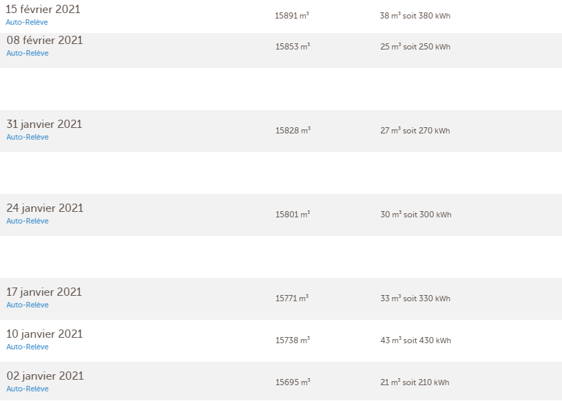The width and height of the screenshot is (562, 401).
Task: Click the 38 m³ soit 380 kWh consumption
Action: [x=415, y=15]
